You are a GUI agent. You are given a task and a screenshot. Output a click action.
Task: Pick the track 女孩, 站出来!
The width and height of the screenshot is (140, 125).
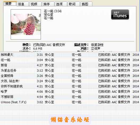click(70, 81)
